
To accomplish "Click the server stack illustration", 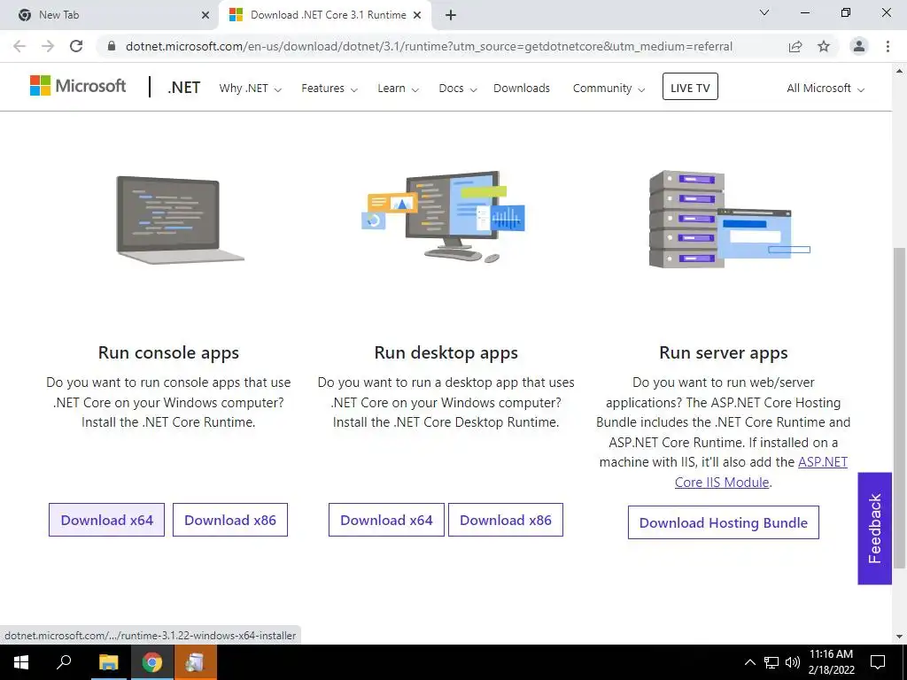I will pos(729,220).
